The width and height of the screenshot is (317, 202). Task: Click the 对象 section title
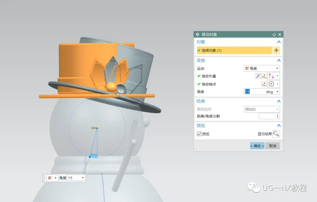click(x=201, y=42)
